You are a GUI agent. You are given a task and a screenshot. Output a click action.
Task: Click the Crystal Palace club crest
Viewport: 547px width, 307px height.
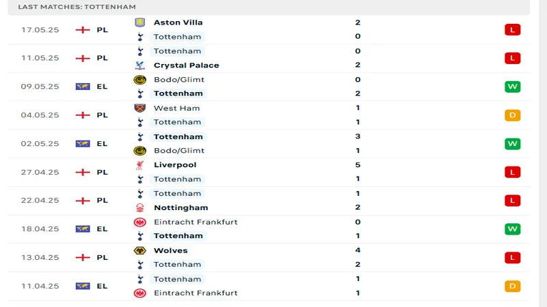pos(140,65)
